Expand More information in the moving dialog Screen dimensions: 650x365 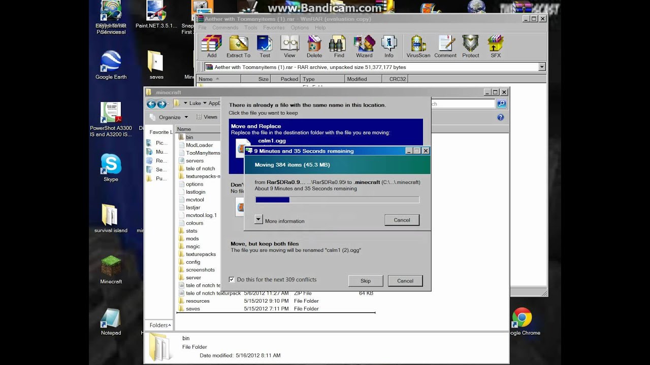258,220
